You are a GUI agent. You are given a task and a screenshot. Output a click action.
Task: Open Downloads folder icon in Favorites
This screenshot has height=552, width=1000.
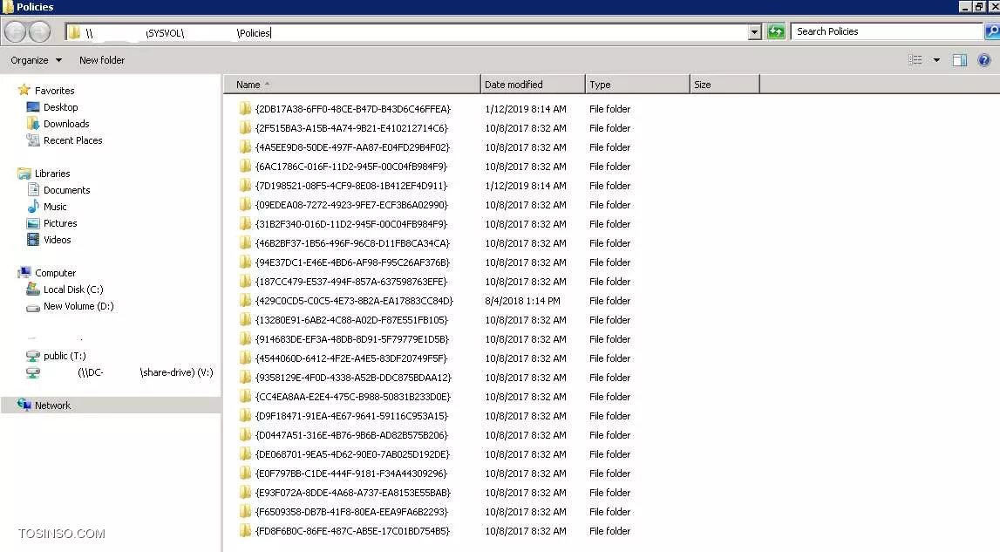[x=33, y=124]
